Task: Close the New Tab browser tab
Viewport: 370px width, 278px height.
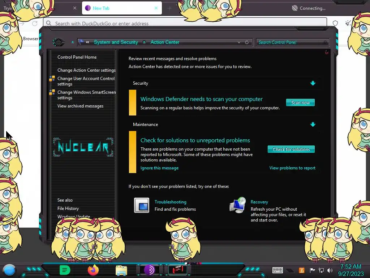Action: (156, 8)
